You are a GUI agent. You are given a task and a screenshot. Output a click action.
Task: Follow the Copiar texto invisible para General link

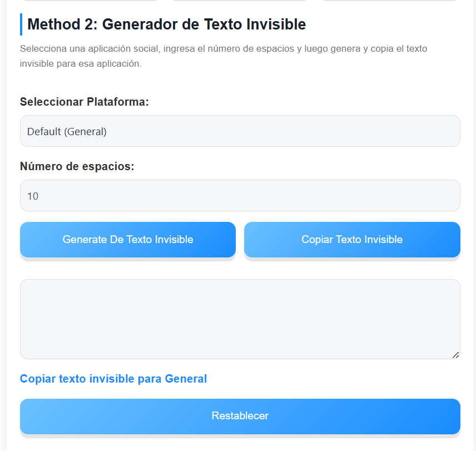pyautogui.click(x=113, y=378)
